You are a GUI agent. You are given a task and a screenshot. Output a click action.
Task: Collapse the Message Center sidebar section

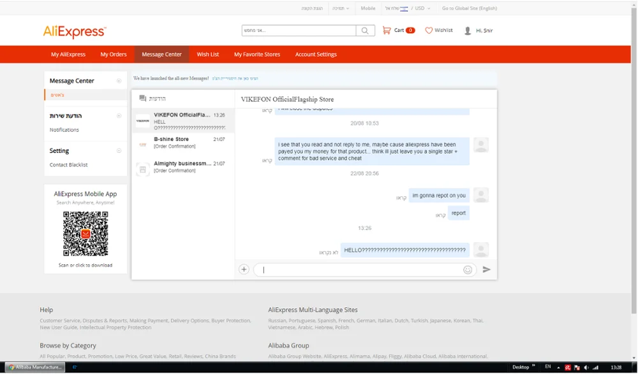(x=119, y=81)
